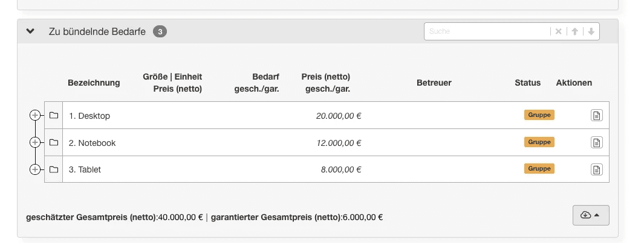644x243 pixels.
Task: Expand the Tablet group with plus
Action: [x=35, y=169]
